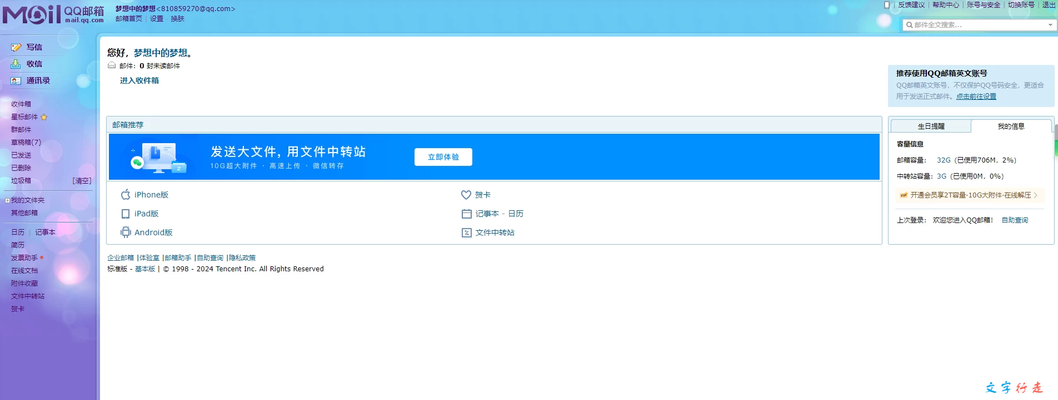The height and width of the screenshot is (400, 1058).
Task: Click the Apple icon for iPhone版
Action: point(126,194)
